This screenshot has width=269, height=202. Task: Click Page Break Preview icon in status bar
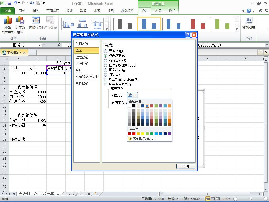pyautogui.click(x=218, y=199)
